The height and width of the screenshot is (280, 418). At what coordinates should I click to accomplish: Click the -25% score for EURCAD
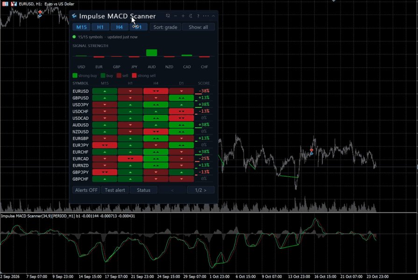coord(204,158)
